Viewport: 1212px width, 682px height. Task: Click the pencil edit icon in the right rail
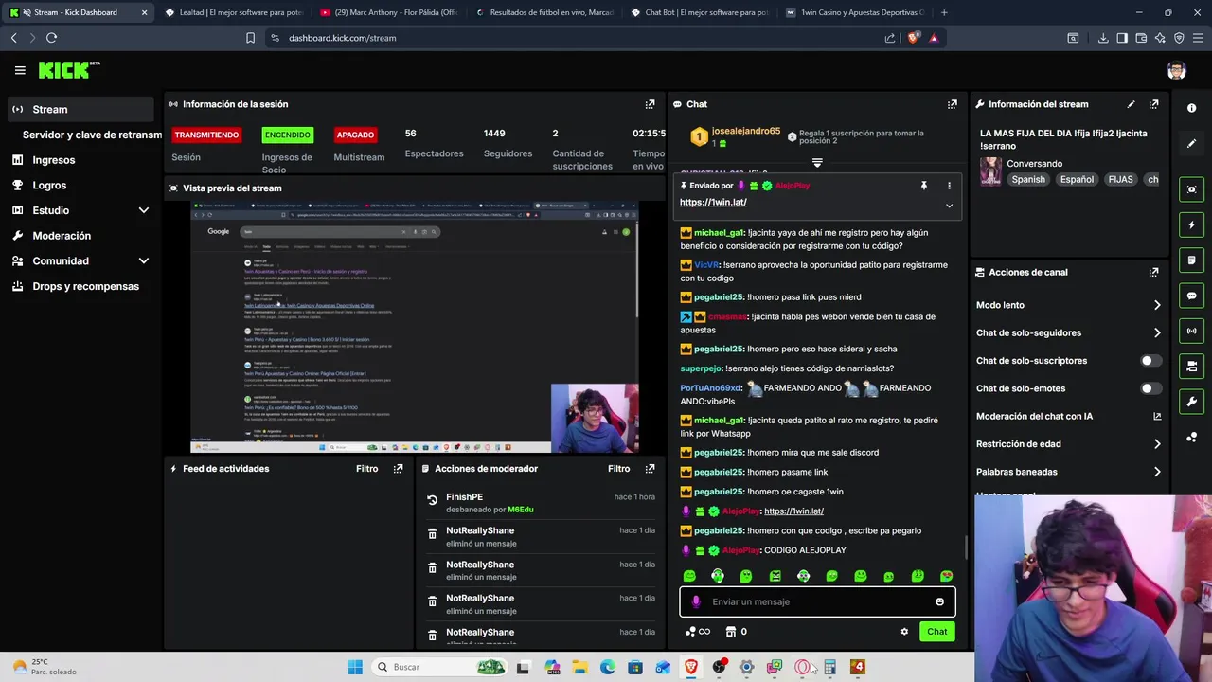(x=1191, y=143)
